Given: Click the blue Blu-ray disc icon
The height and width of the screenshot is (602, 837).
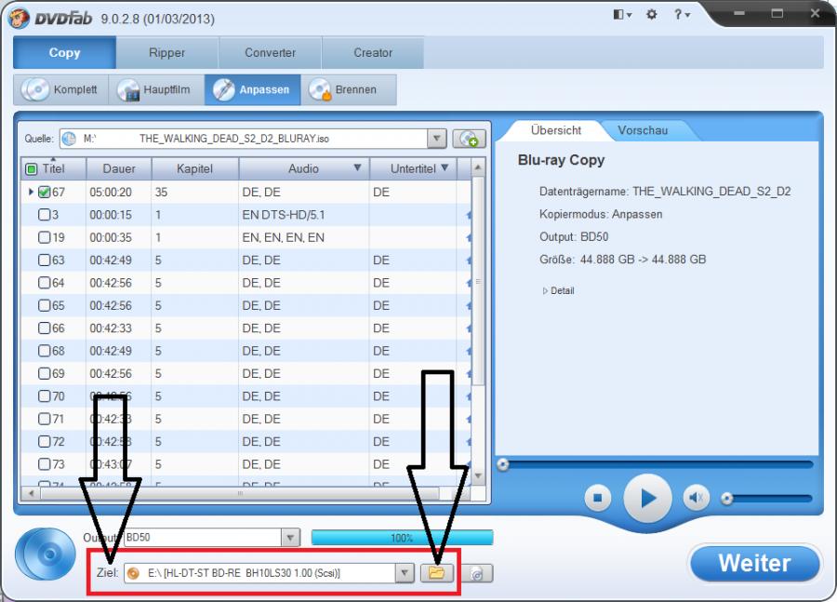Looking at the screenshot, I should tap(46, 554).
